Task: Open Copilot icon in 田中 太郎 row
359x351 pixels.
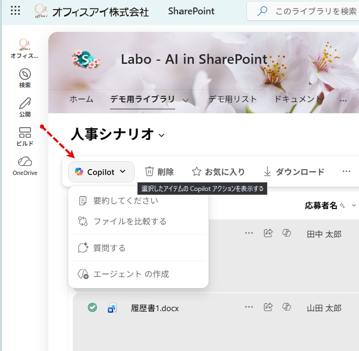Action: (286, 233)
